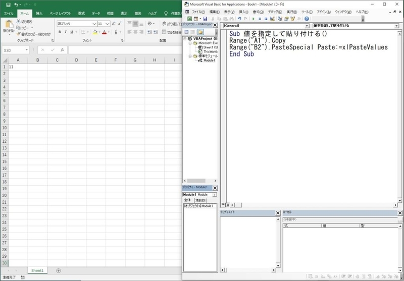Screen dimensions: 404x281
Task: Click the blue Help question mark icon
Action: (x=307, y=19)
